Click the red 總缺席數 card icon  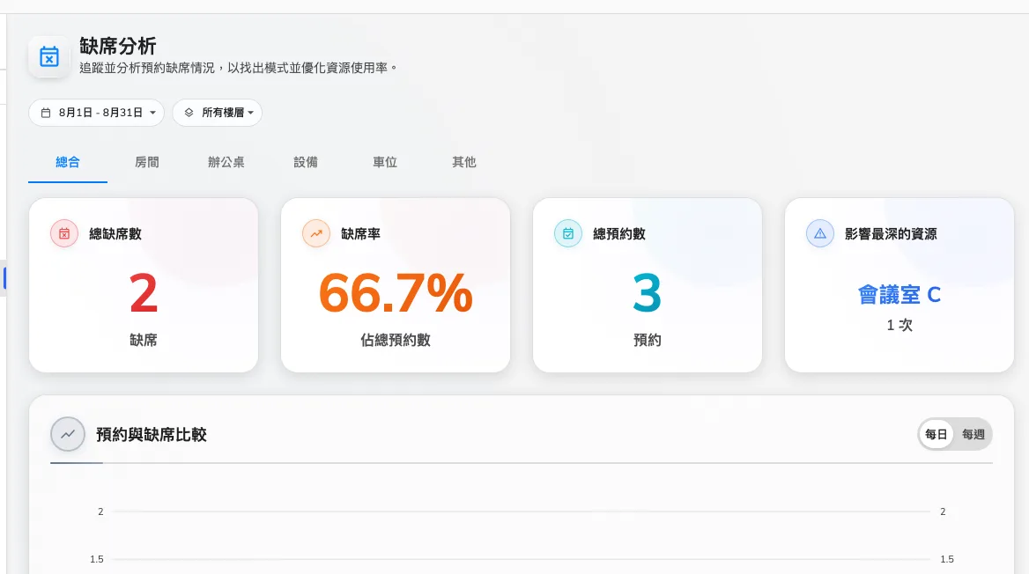point(64,233)
